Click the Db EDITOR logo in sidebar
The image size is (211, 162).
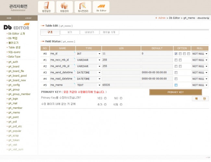point(16,27)
